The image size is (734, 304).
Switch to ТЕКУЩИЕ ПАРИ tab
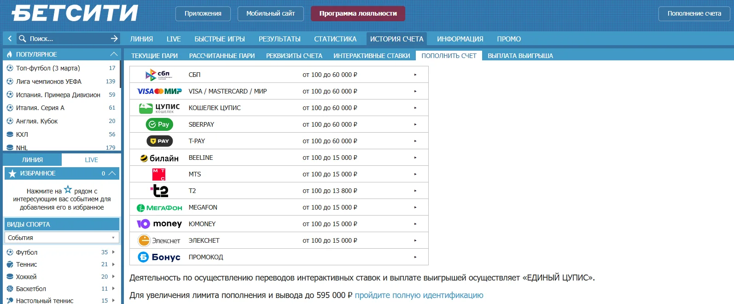click(x=154, y=56)
